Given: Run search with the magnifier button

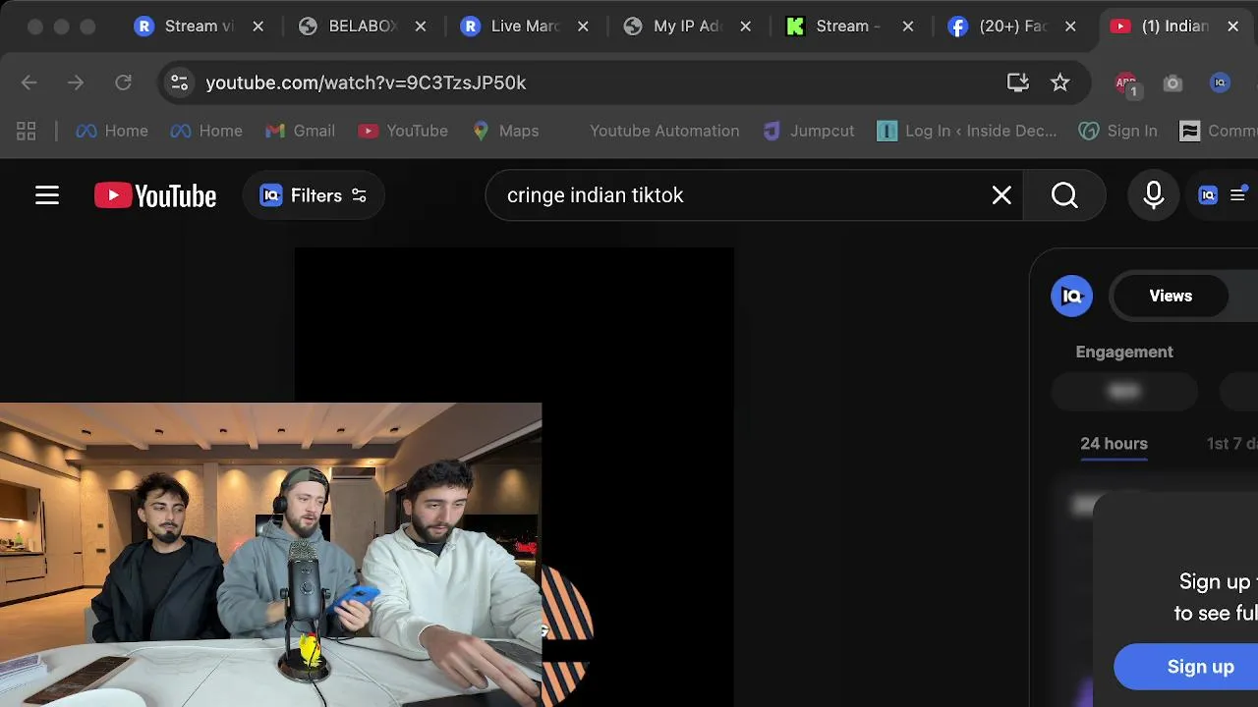Looking at the screenshot, I should [x=1064, y=195].
